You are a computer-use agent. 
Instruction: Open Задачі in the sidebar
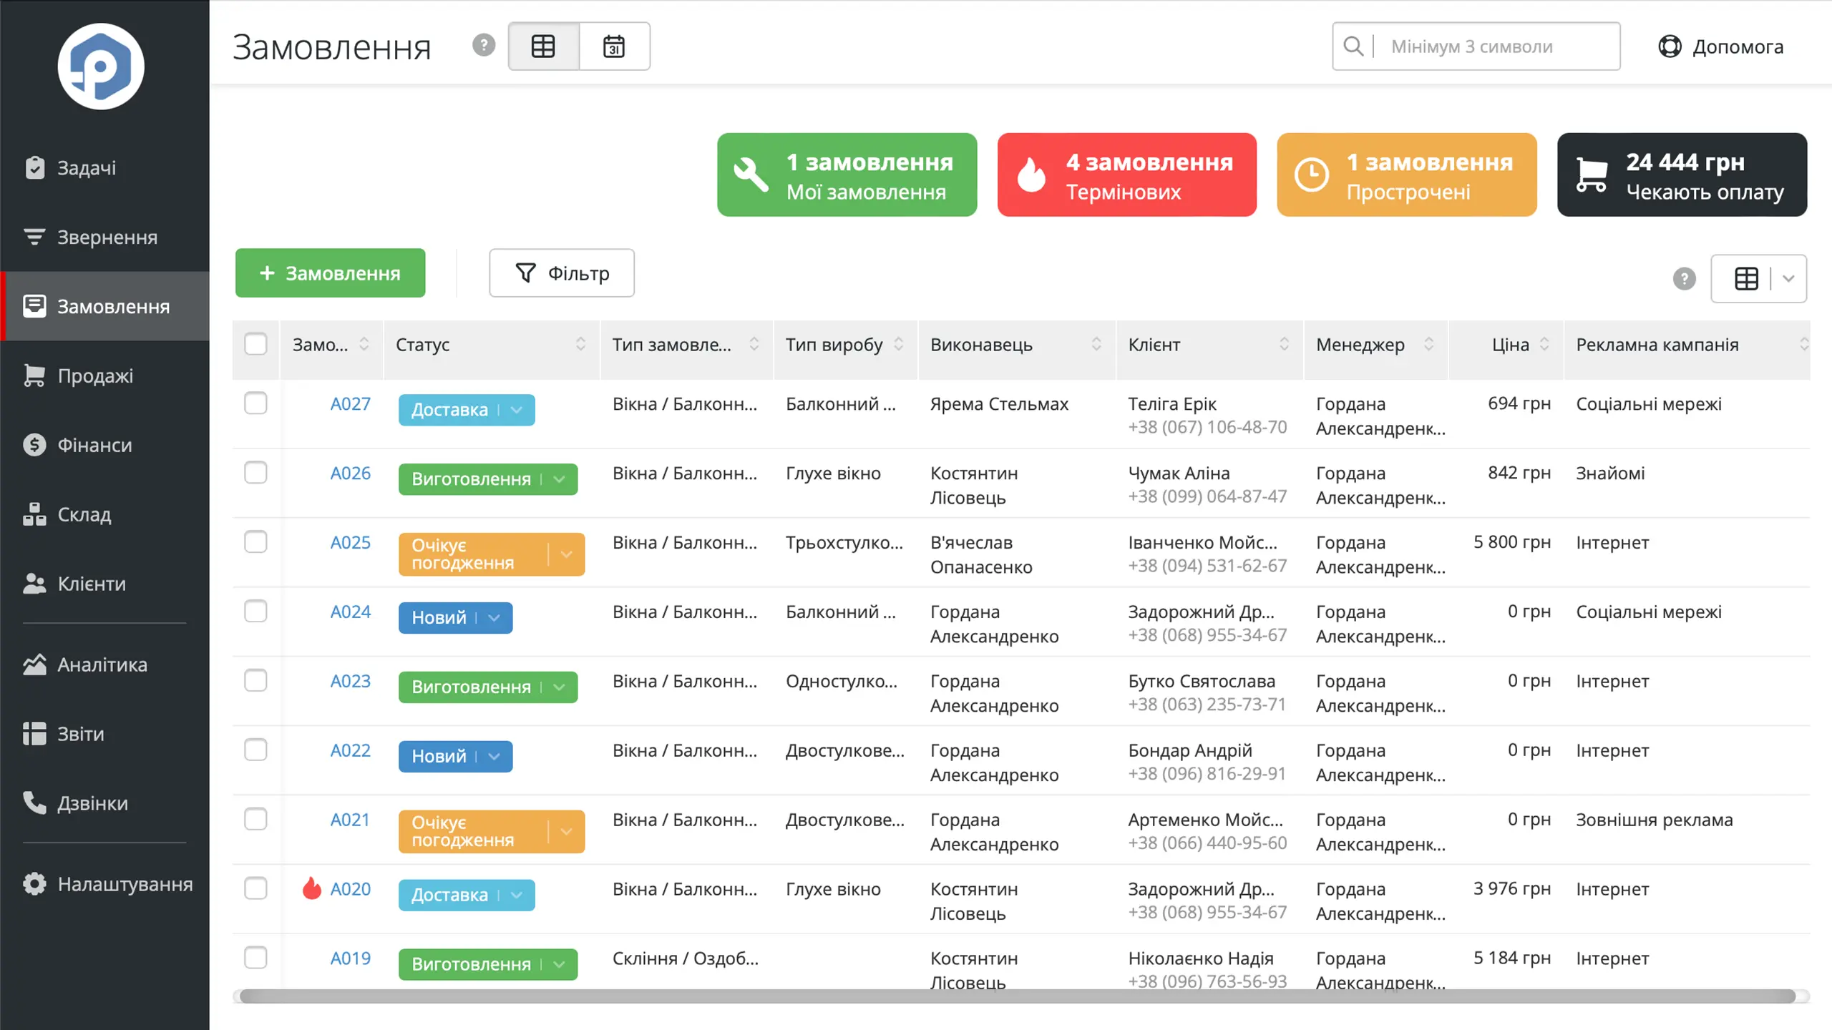pyautogui.click(x=104, y=168)
